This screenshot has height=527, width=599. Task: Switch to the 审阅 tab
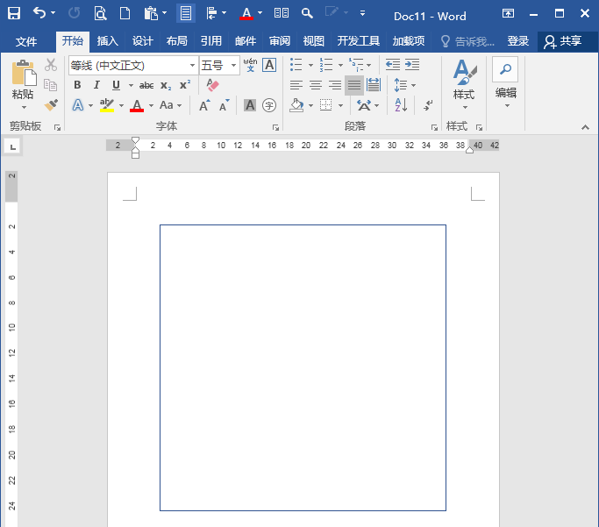click(280, 41)
